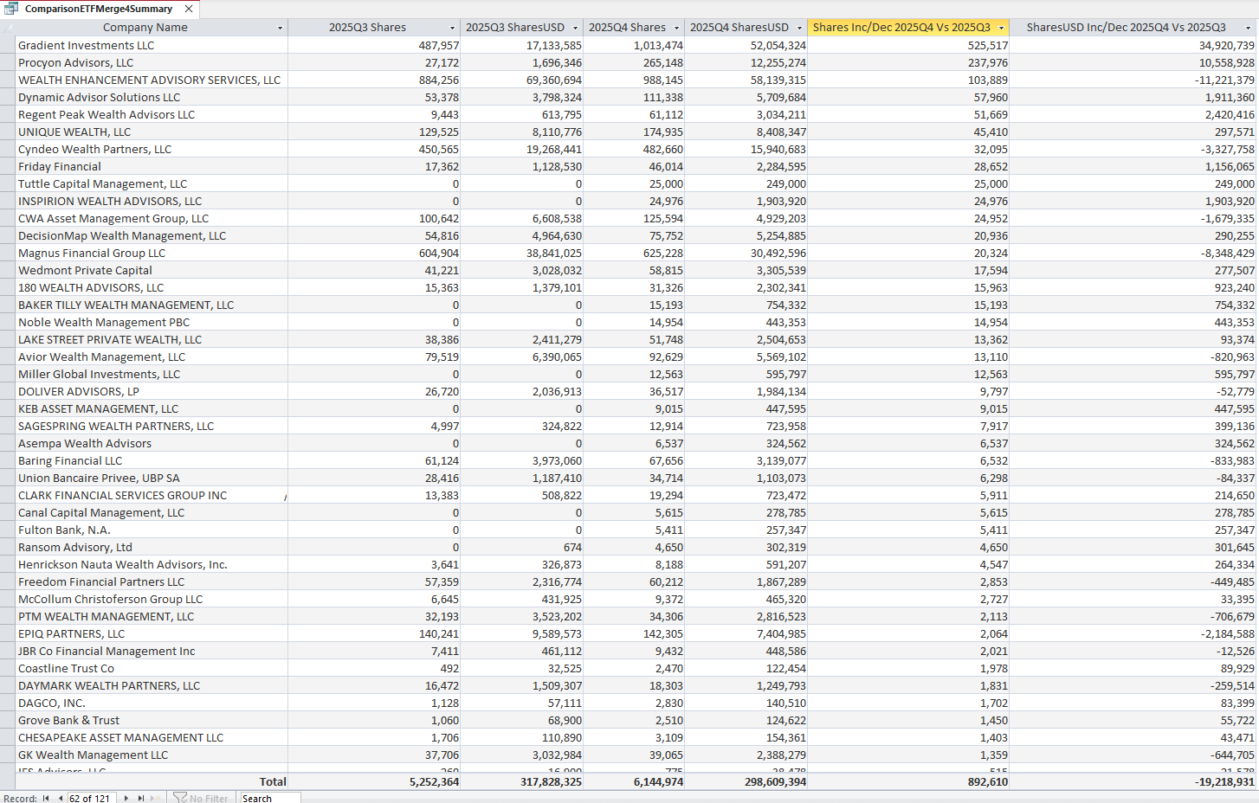Open the Company Name filter dropdown
The image size is (1259, 803).
pos(280,28)
